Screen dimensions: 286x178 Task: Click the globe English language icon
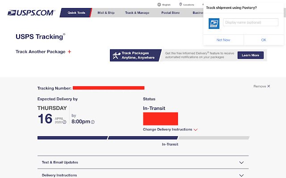(x=159, y=4)
